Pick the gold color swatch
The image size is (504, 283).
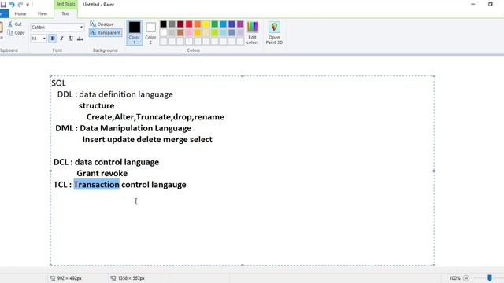tap(198, 33)
